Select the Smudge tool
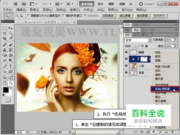This screenshot has width=180, height=135. point(5,60)
